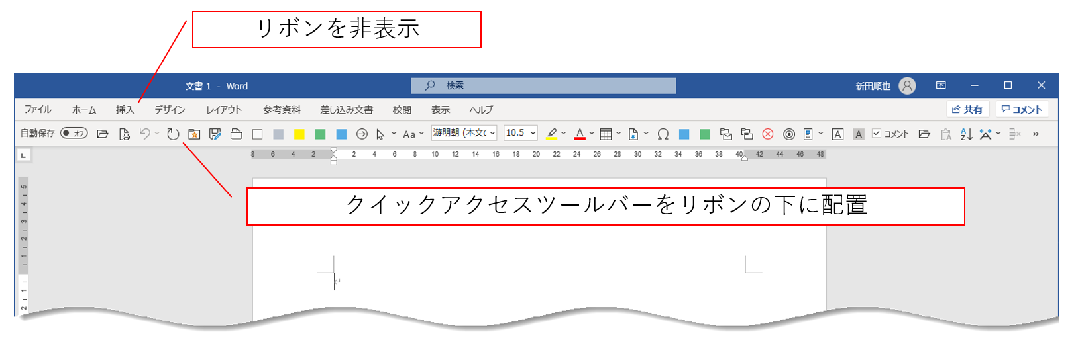This screenshot has height=342, width=1074.
Task: Click the コメント button at top right
Action: pos(1022,110)
